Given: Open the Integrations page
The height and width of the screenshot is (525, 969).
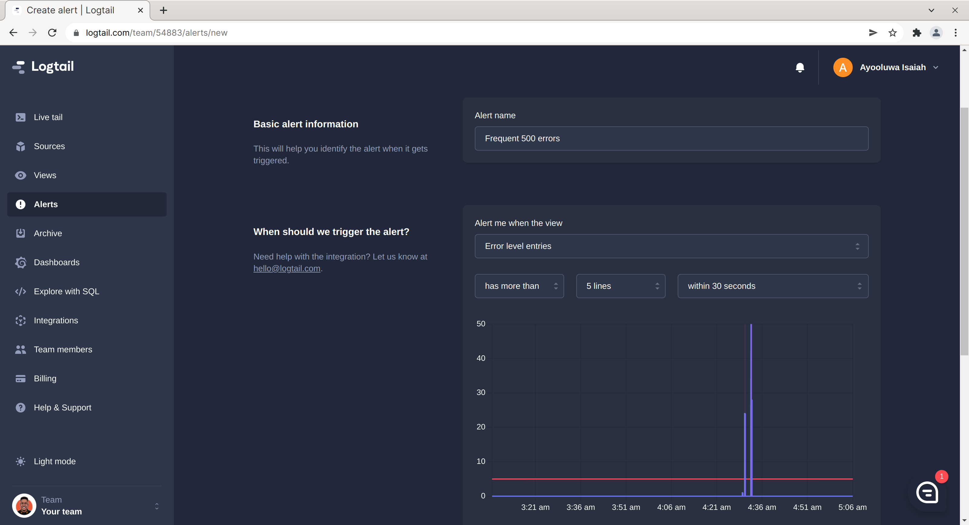Looking at the screenshot, I should click(56, 320).
